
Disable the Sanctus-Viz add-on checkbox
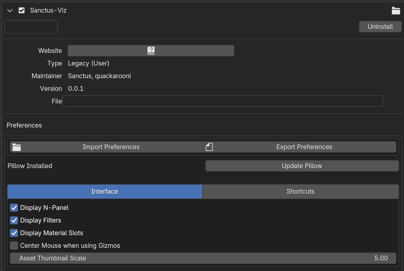[22, 11]
